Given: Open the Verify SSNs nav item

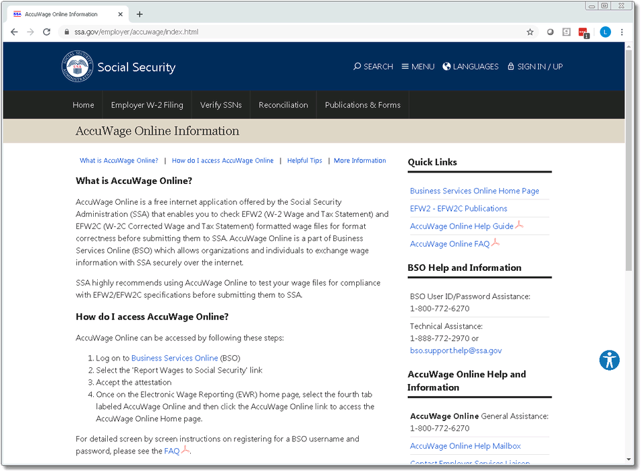Looking at the screenshot, I should click(x=221, y=104).
